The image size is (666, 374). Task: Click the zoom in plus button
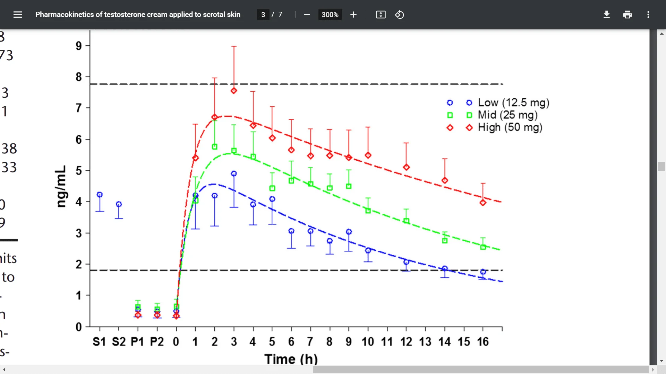(x=353, y=15)
